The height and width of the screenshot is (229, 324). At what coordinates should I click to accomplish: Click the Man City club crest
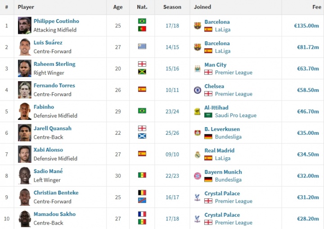tap(197, 69)
